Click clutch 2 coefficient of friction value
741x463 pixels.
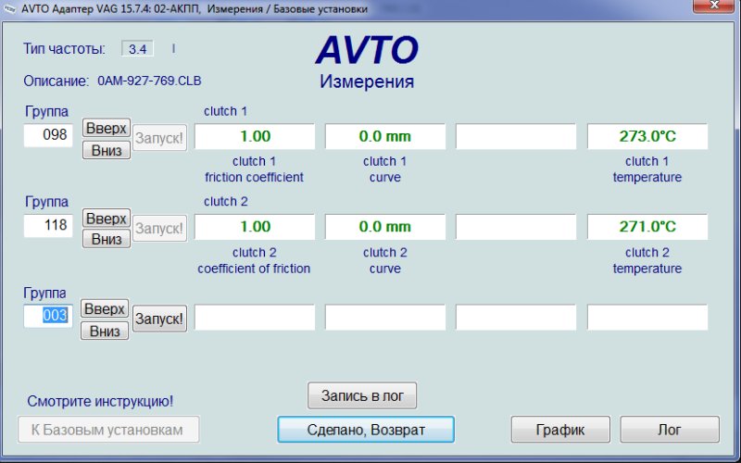(255, 226)
